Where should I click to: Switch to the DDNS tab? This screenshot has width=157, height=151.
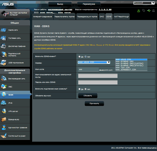tap(109, 17)
